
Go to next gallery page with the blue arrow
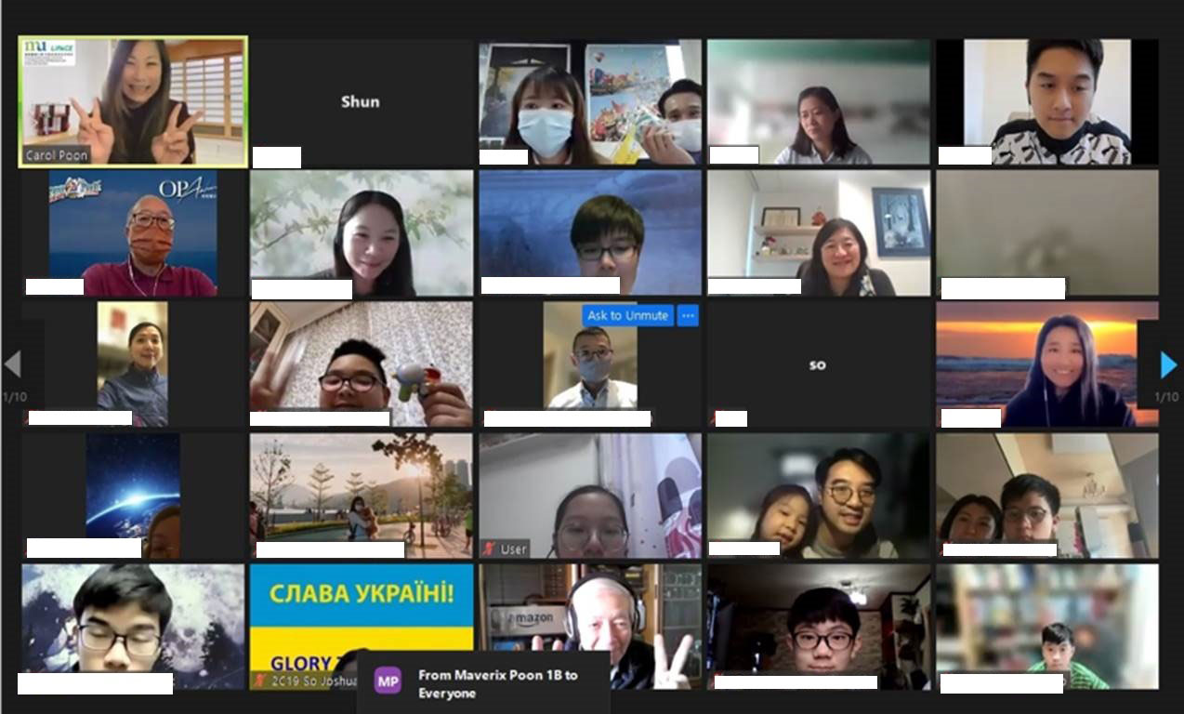click(x=1168, y=364)
